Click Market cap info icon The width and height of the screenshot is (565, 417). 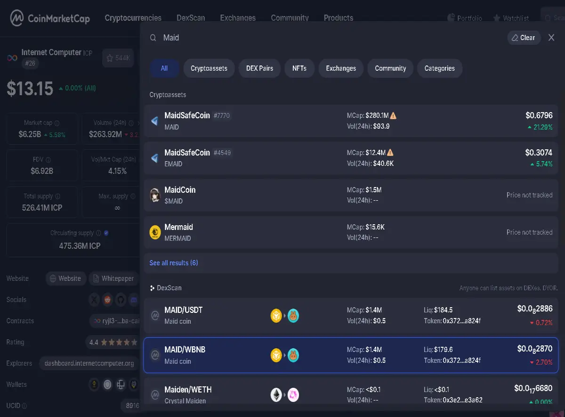tap(57, 123)
